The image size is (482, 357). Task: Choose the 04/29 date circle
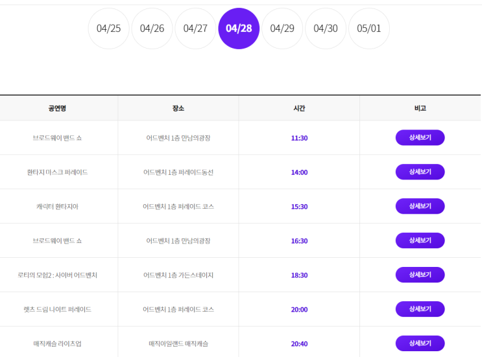282,29
